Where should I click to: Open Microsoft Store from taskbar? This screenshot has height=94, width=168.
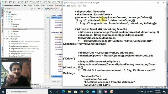point(75,92)
